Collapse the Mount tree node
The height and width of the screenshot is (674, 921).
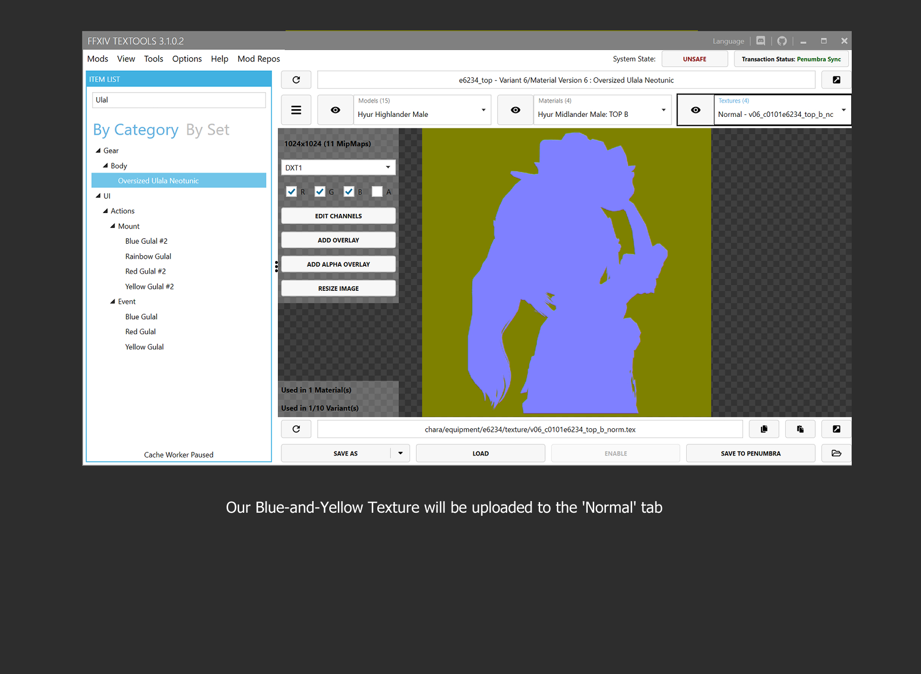[x=113, y=226]
